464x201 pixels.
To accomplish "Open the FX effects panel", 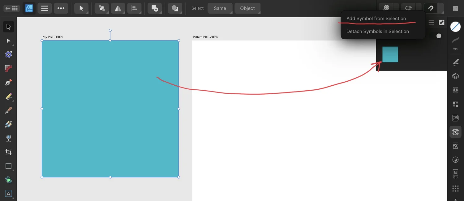I will (x=455, y=146).
